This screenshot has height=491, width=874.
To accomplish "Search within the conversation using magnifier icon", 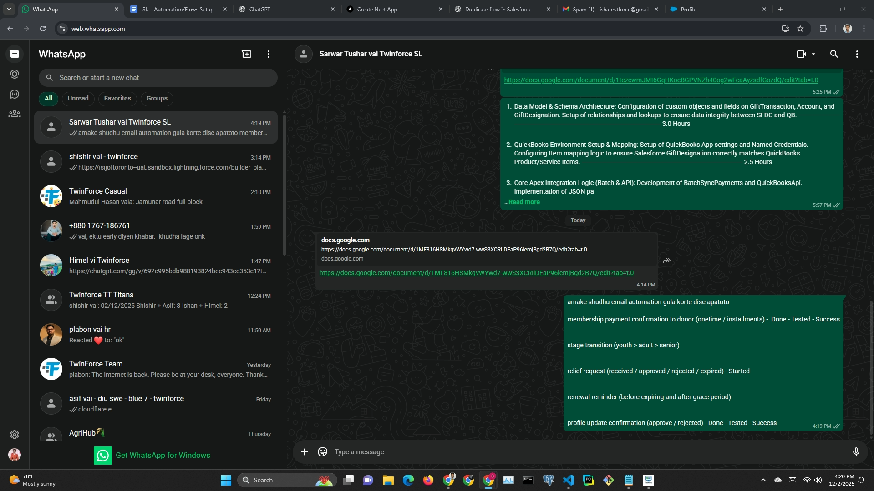I will click(x=834, y=54).
